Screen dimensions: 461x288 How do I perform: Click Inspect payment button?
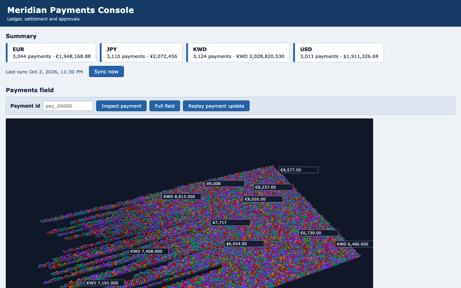121,106
